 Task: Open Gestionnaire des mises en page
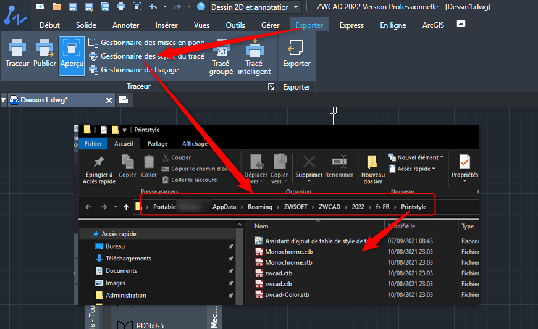pos(146,43)
